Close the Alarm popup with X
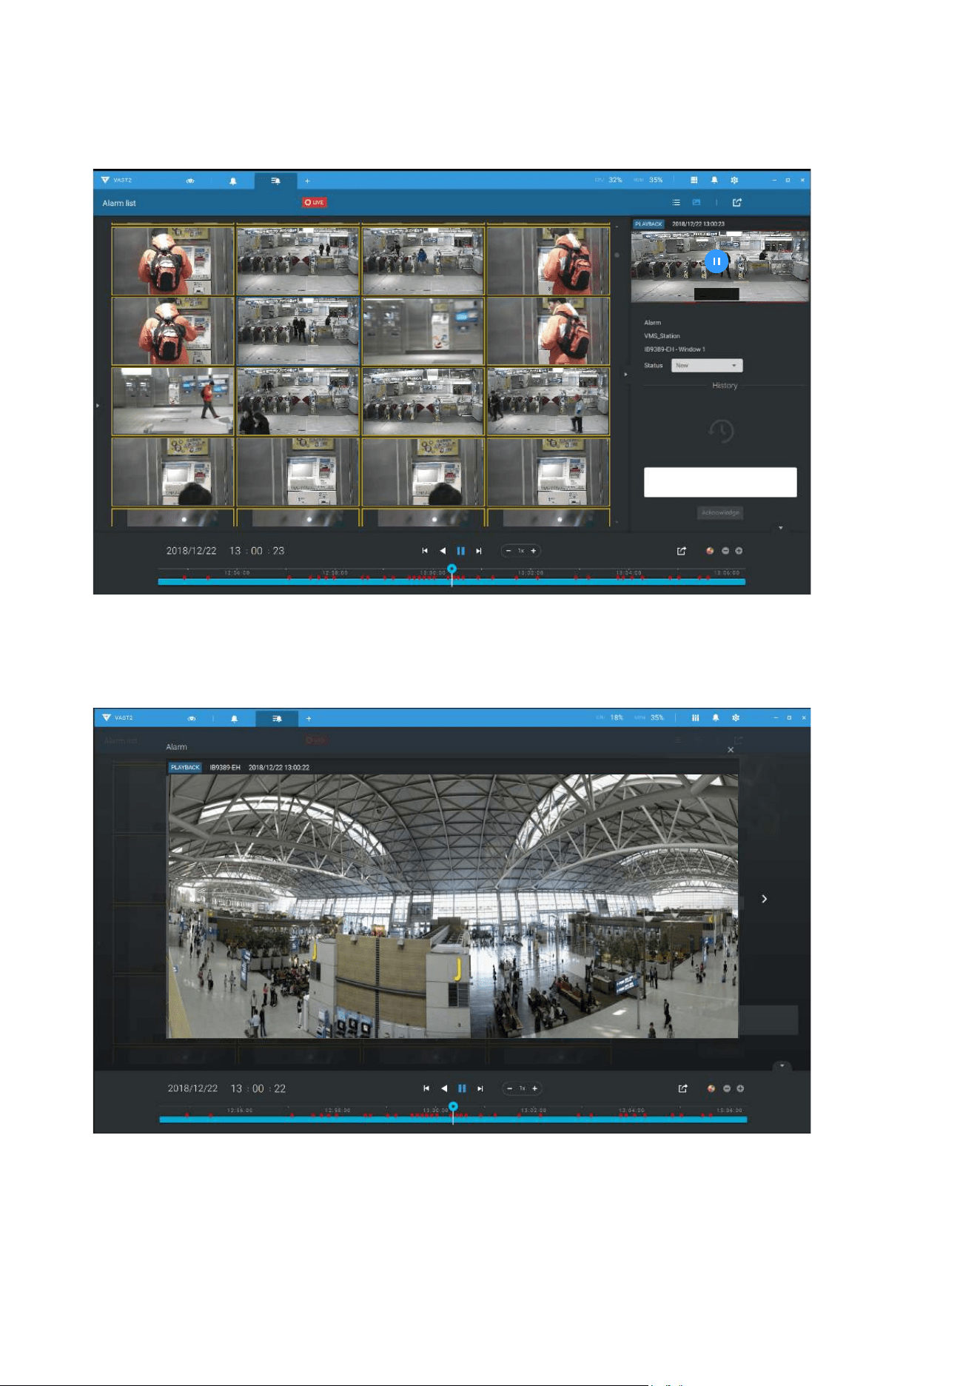Viewport: 980px width, 1386px height. [731, 750]
